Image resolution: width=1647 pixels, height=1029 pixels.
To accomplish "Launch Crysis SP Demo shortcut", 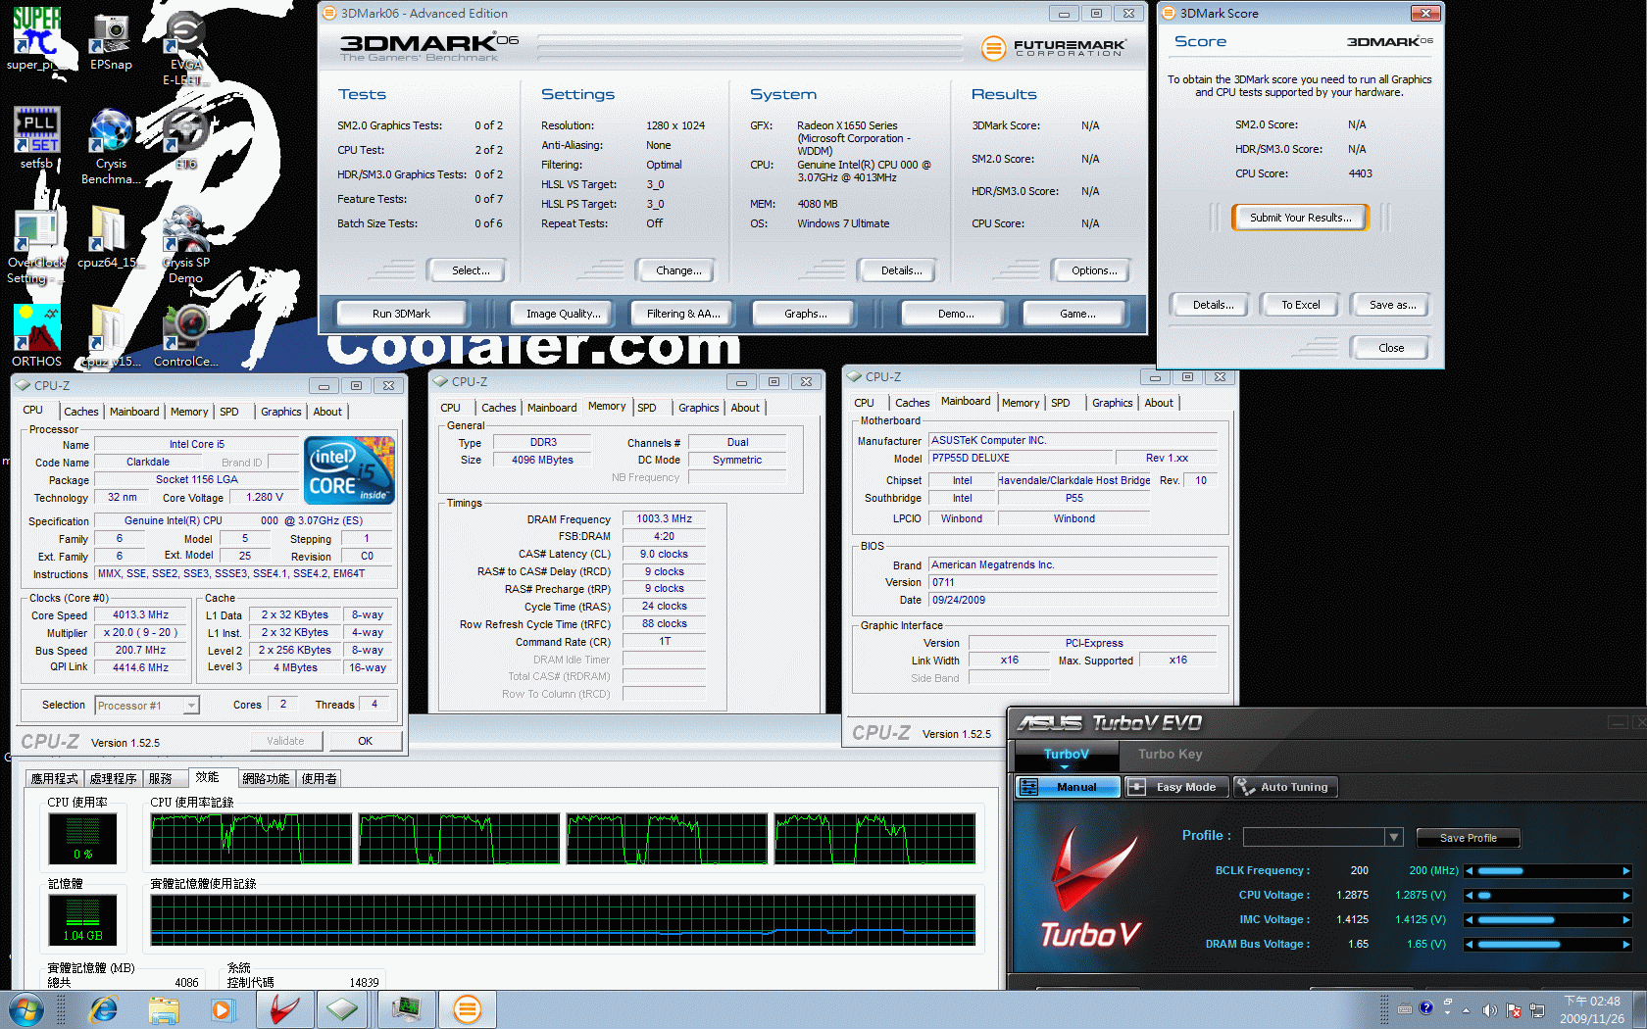I will pos(185,245).
